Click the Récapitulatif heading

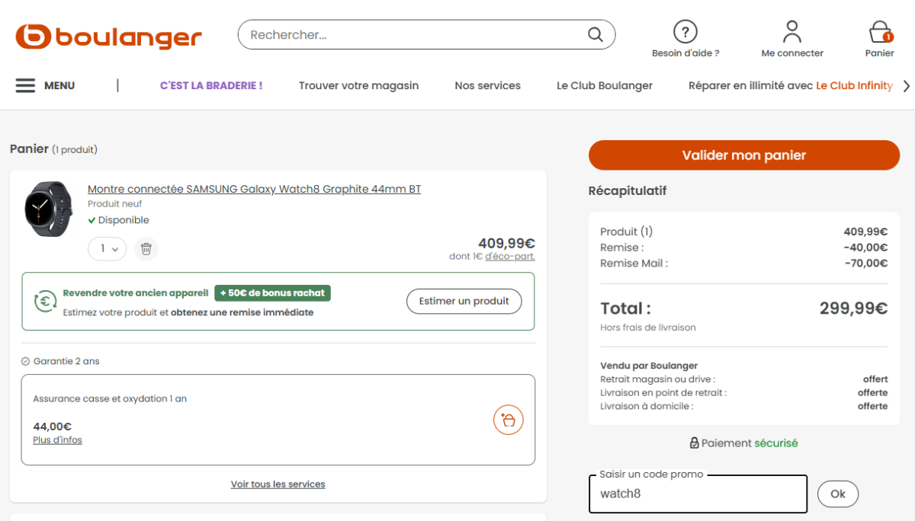pyautogui.click(x=628, y=190)
